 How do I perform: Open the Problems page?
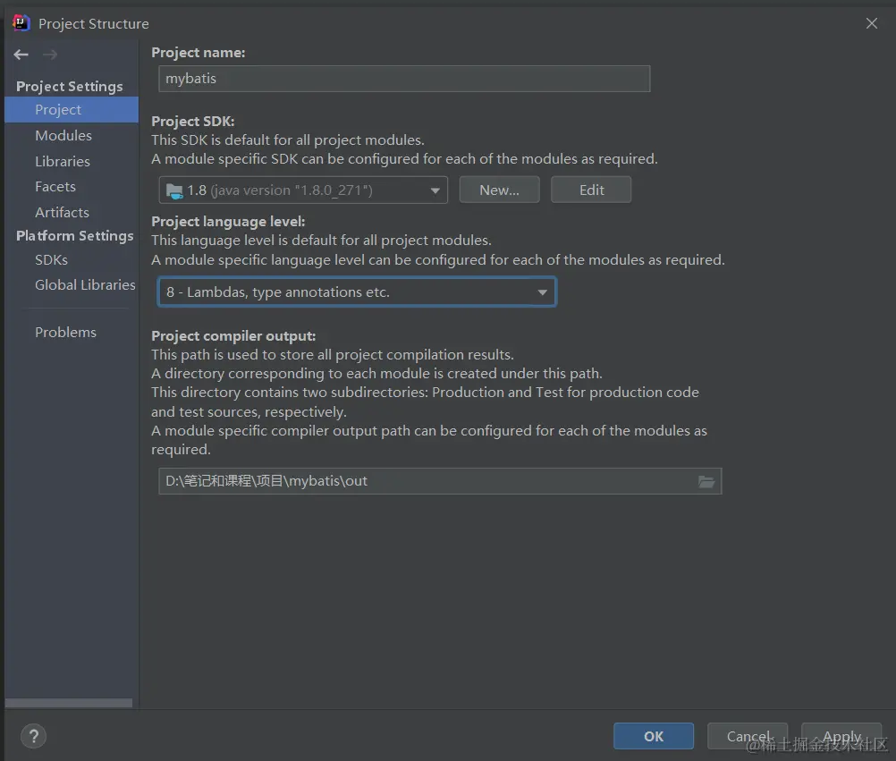pos(65,332)
